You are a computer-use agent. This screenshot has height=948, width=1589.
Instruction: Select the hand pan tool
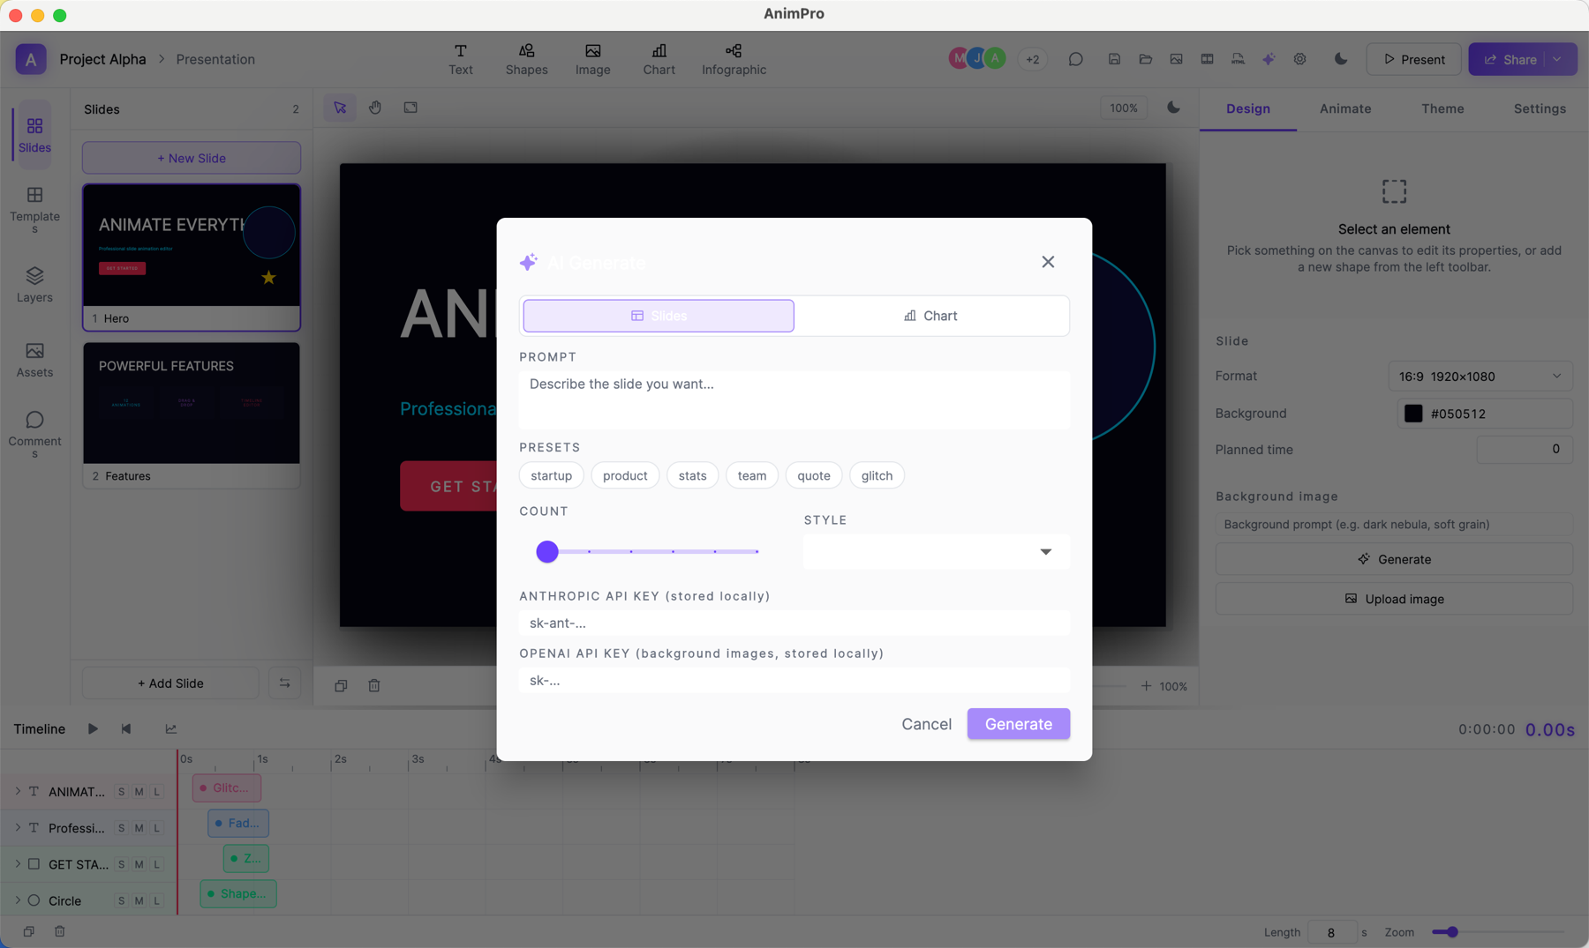[375, 108]
